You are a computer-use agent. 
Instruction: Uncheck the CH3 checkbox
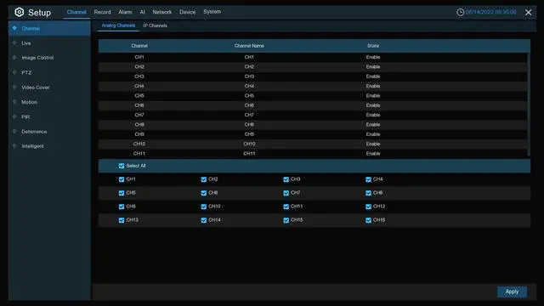click(x=286, y=179)
